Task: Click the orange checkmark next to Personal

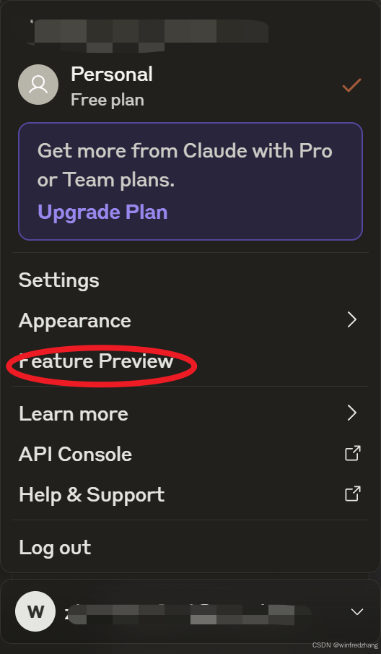Action: (x=351, y=85)
